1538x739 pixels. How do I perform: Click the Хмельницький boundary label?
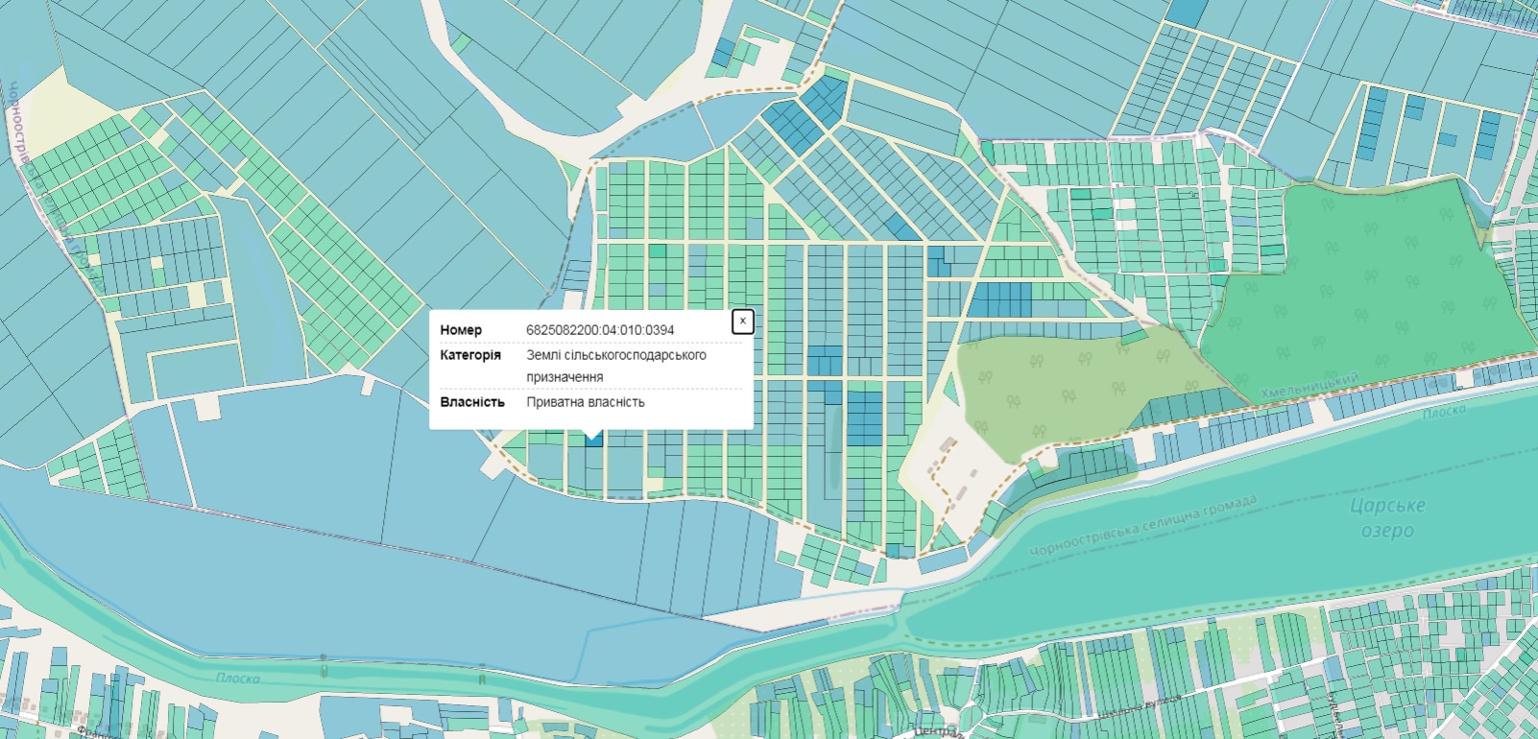click(1310, 386)
